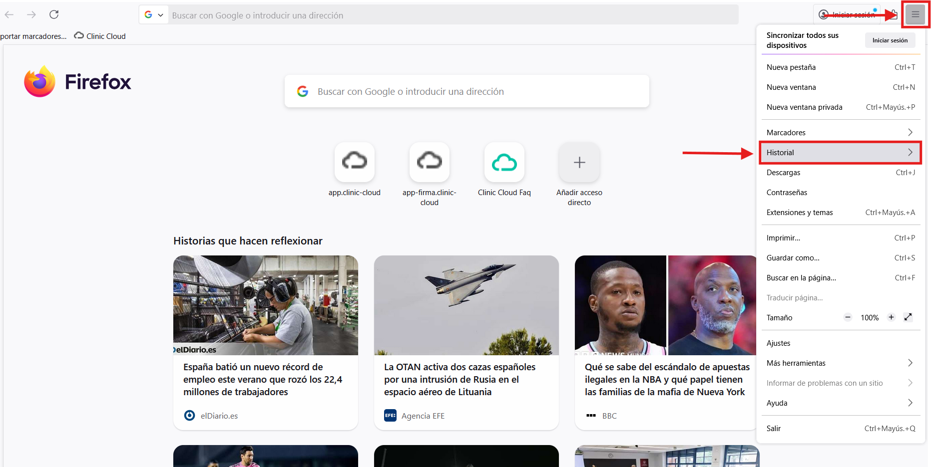Open the app.clinic-cloud shortcut tile

(354, 162)
